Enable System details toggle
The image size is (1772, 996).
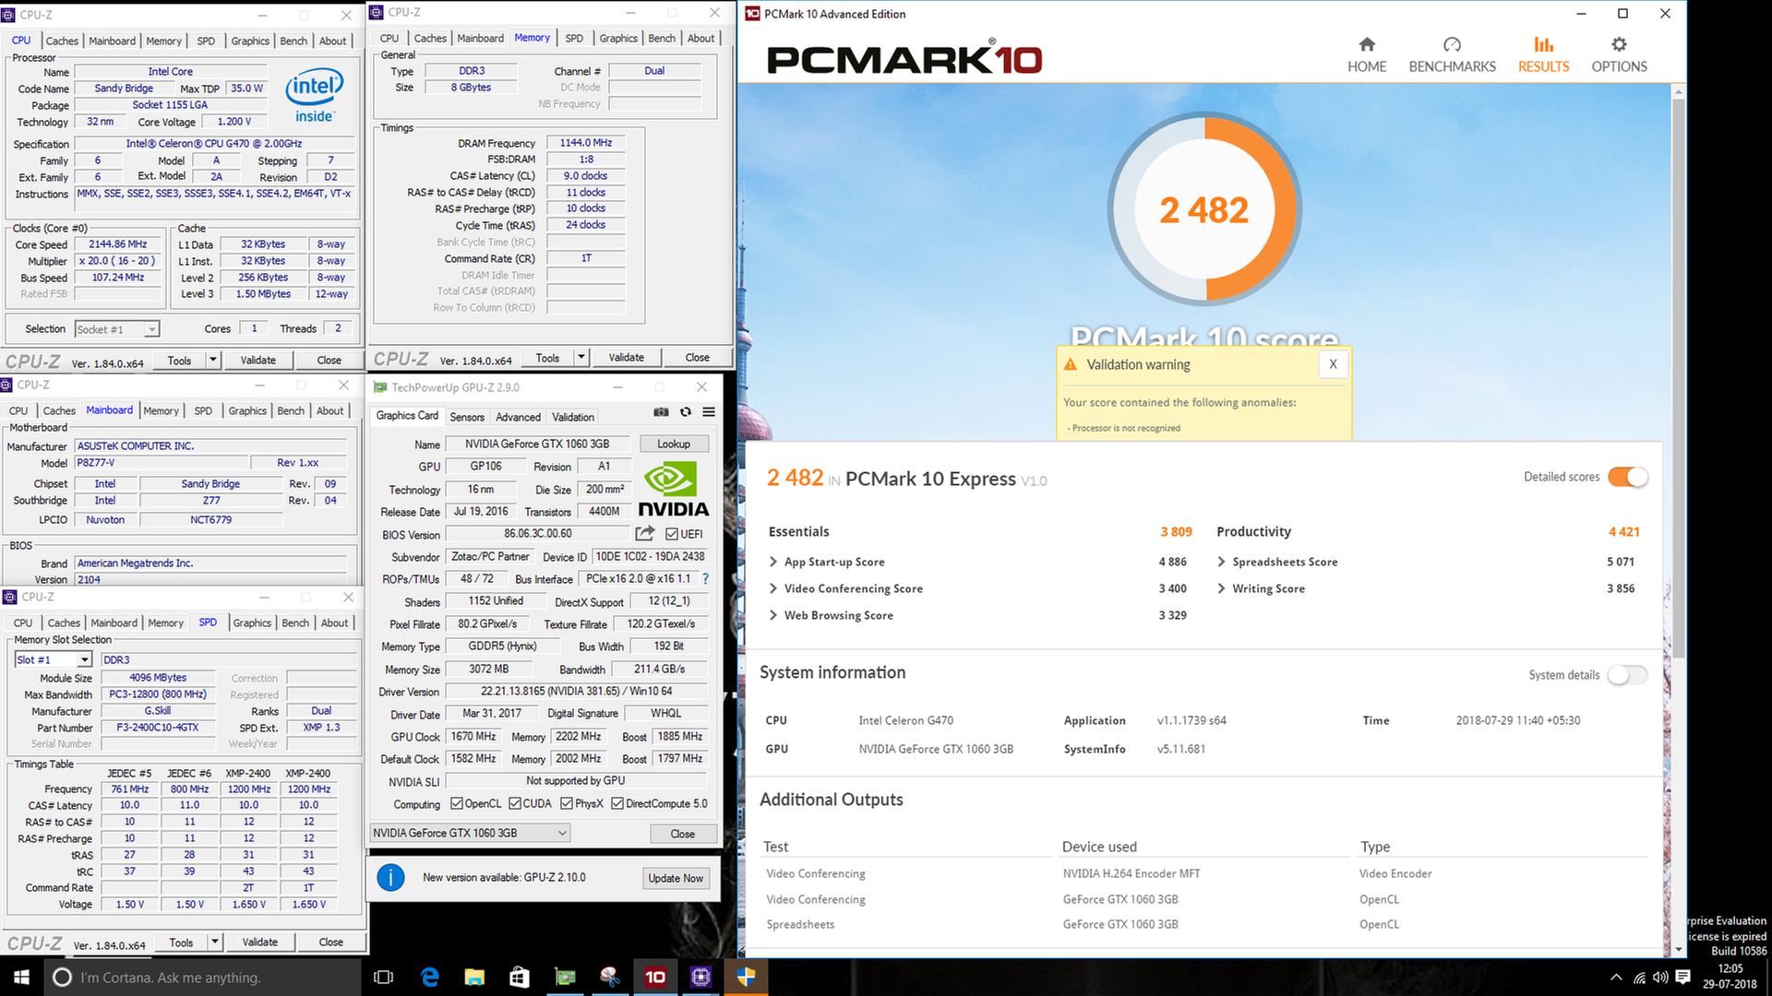(x=1627, y=675)
